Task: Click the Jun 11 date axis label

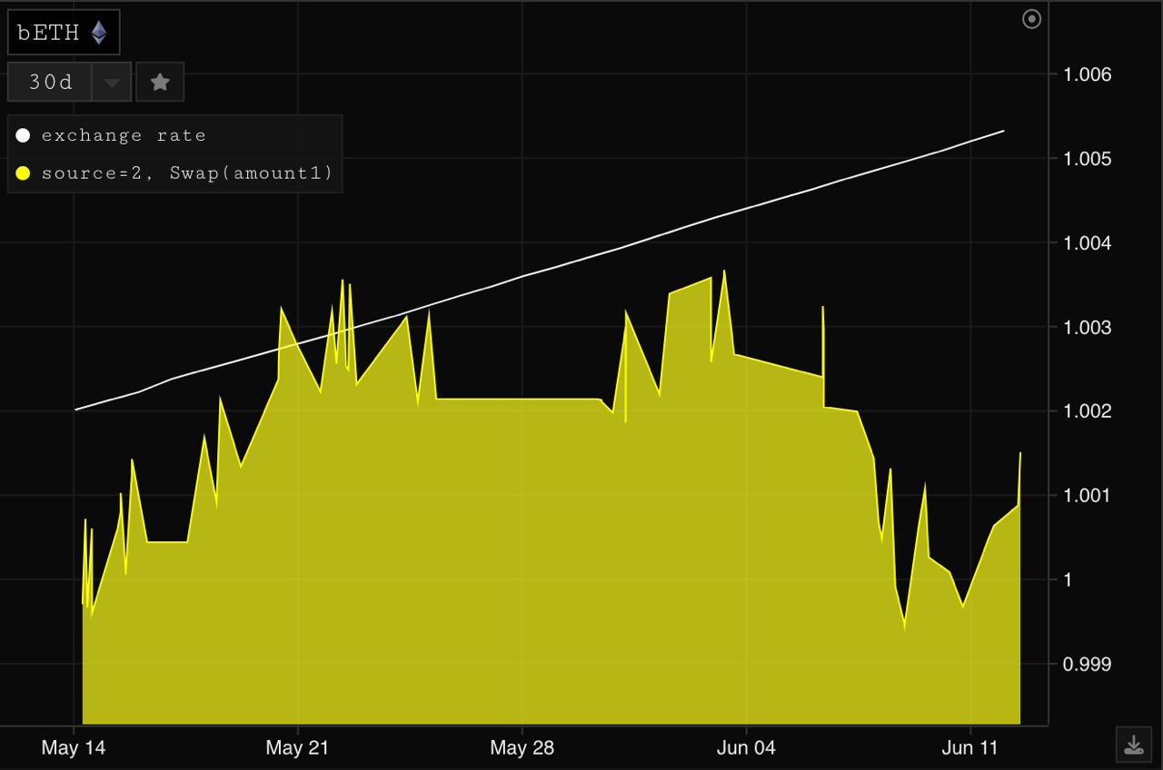Action: pyautogui.click(x=969, y=748)
